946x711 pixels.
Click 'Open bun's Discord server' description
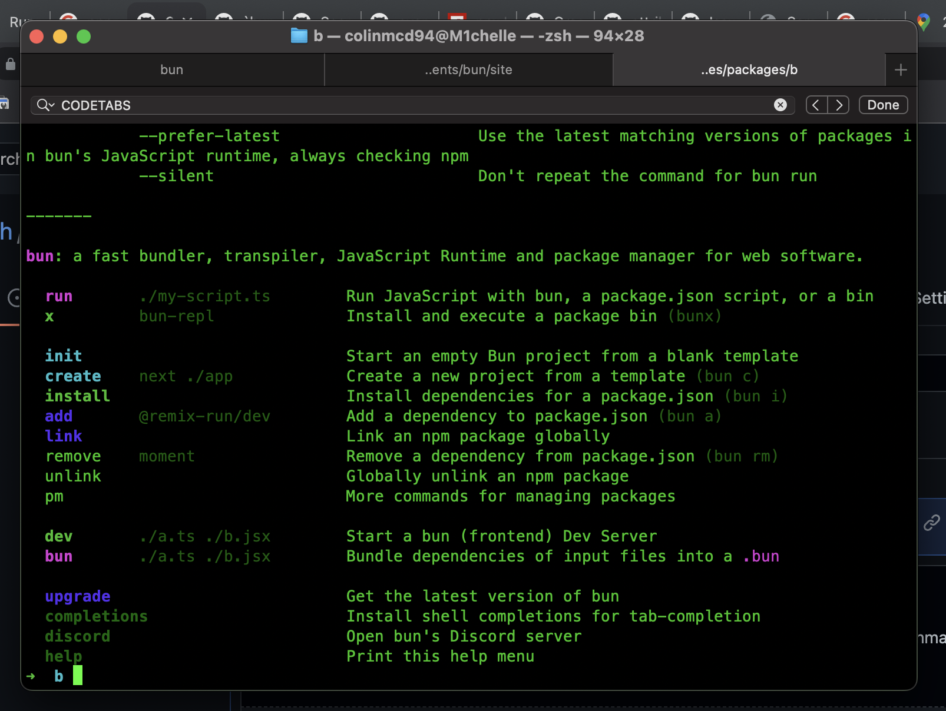tap(464, 636)
